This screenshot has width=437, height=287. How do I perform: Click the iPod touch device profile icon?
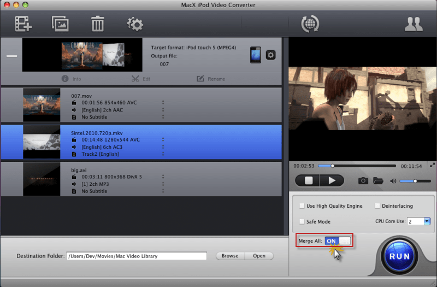point(256,55)
